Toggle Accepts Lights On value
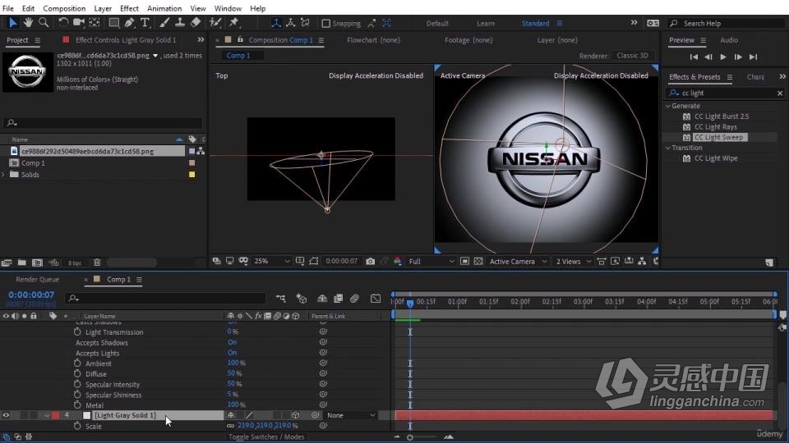The image size is (789, 443). click(x=232, y=353)
